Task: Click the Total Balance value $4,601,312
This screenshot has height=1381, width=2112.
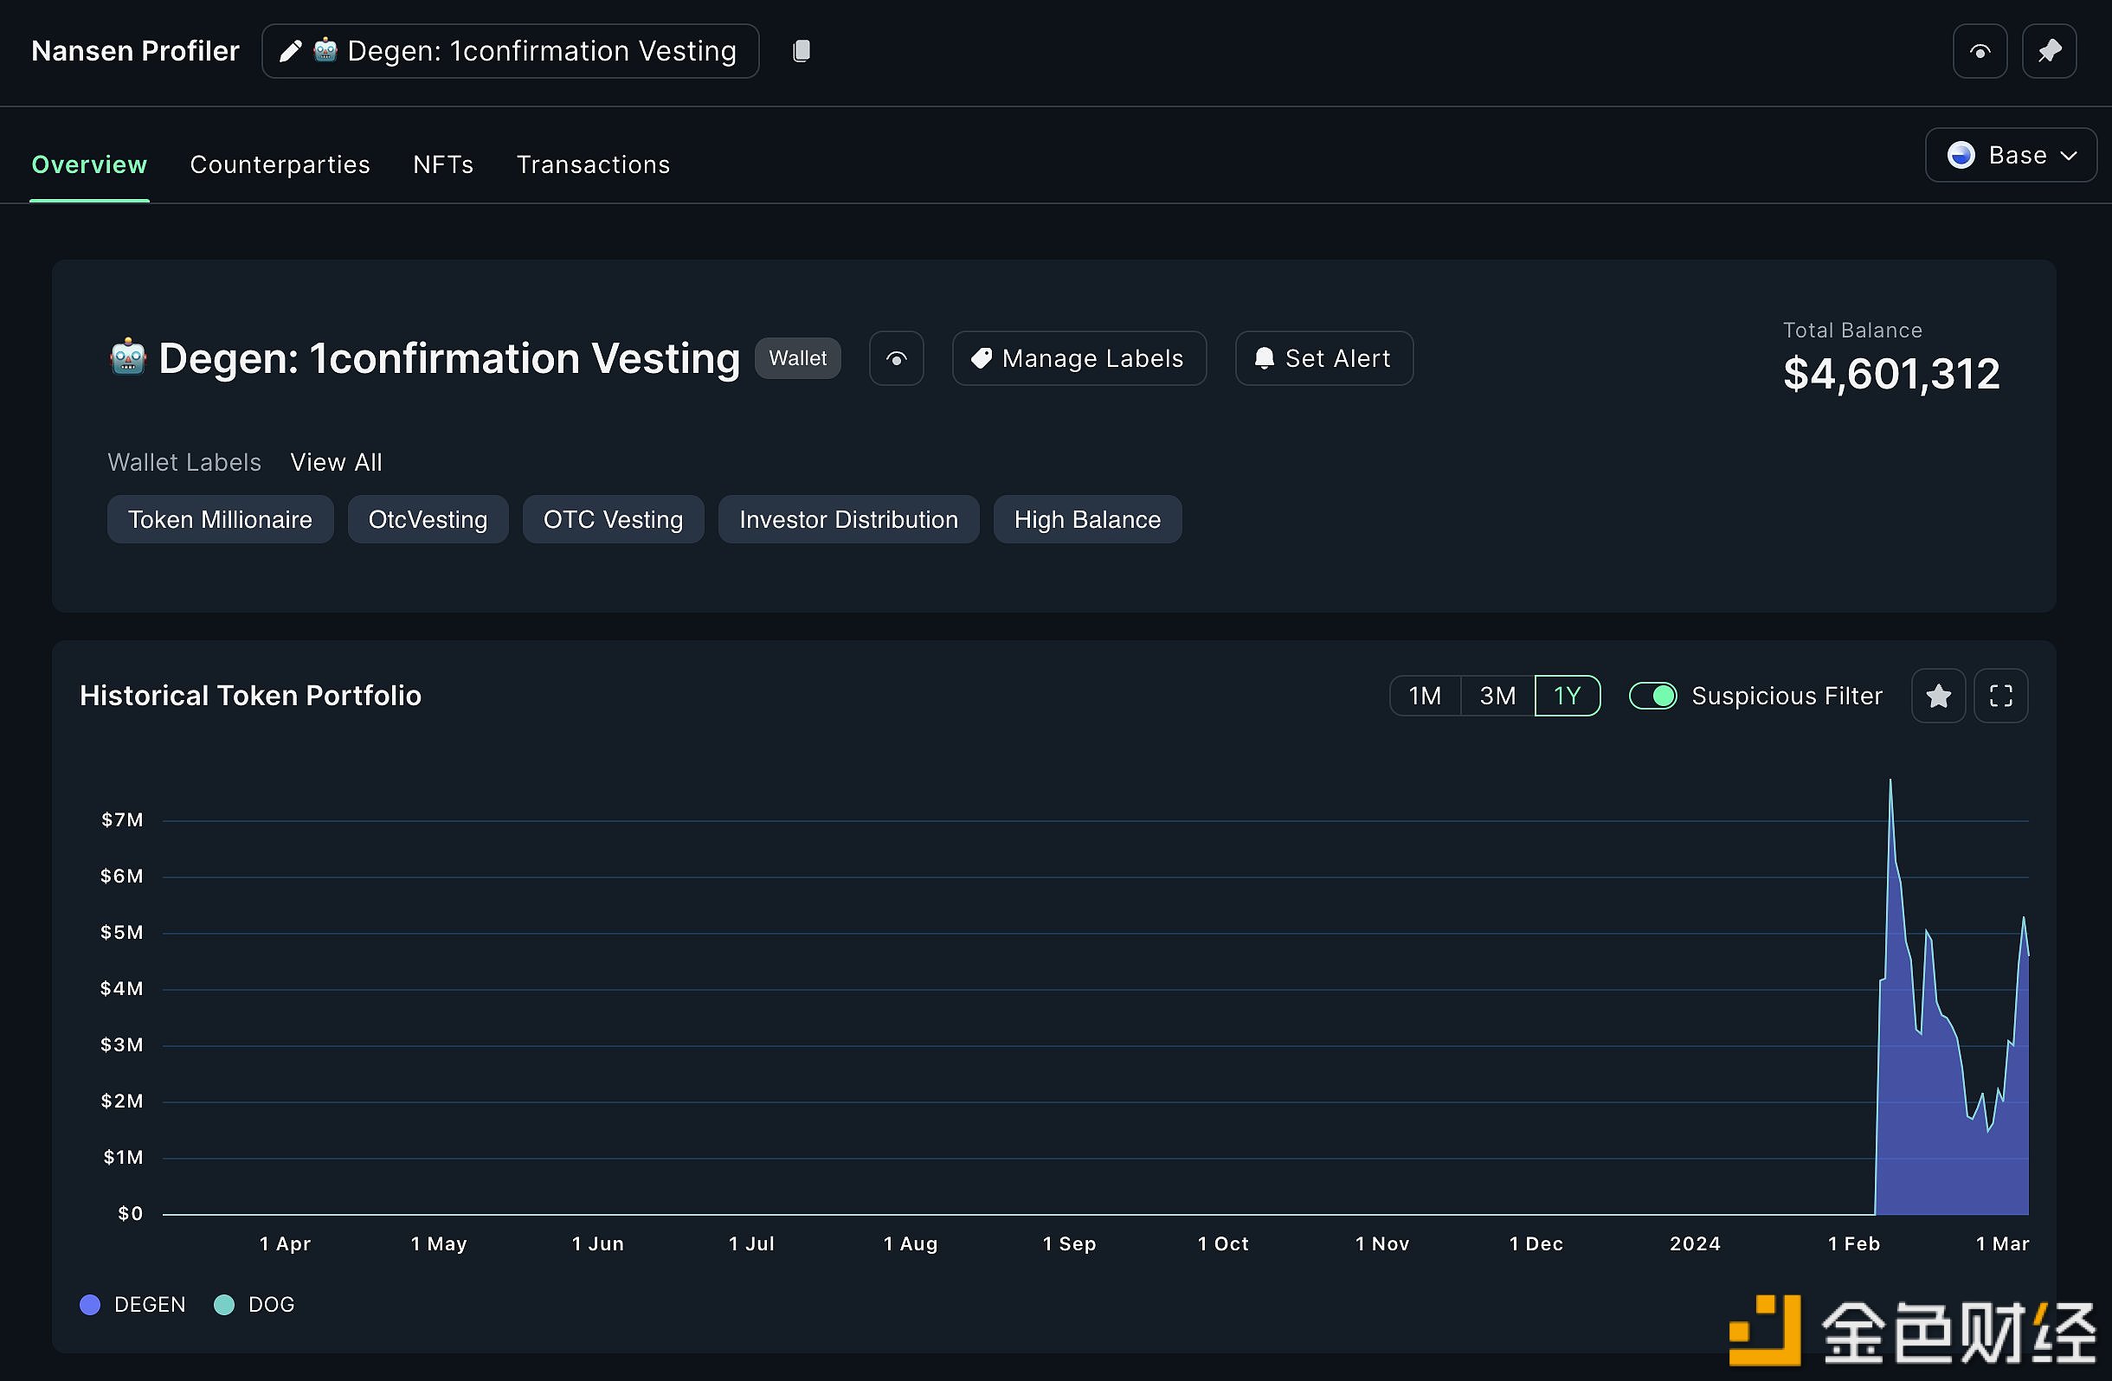Action: click(1891, 374)
